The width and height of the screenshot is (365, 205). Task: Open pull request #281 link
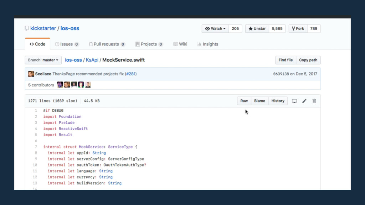tap(131, 74)
